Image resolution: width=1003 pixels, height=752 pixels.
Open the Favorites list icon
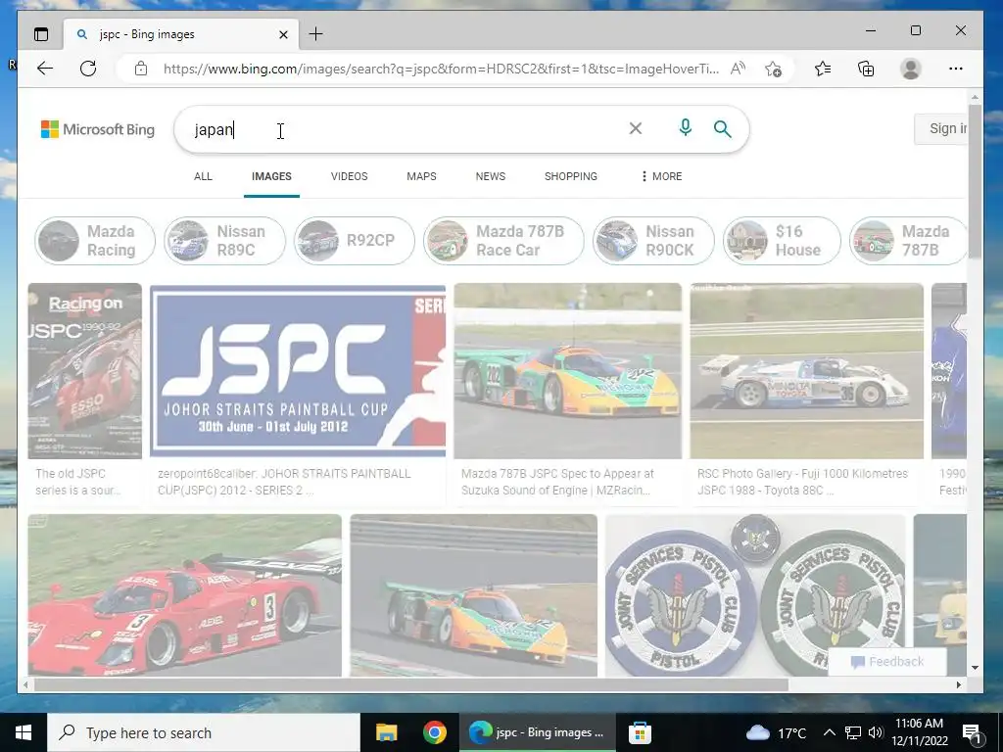823,69
